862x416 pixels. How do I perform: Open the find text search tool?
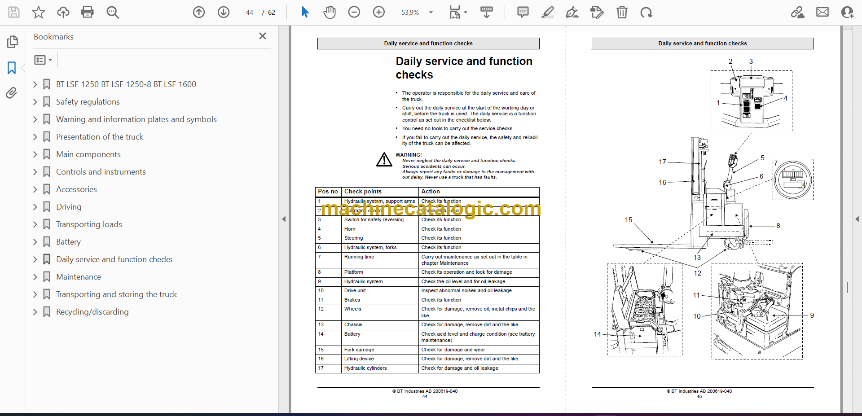tap(113, 12)
